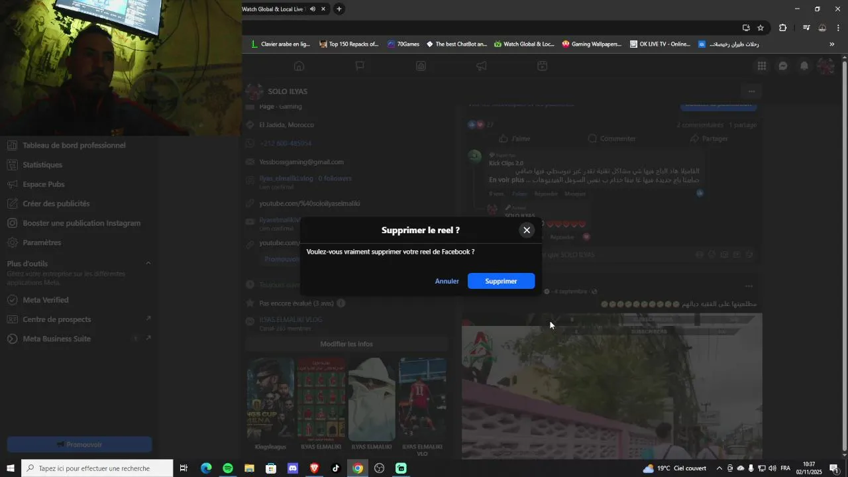Bookmark this page with the star icon
Screen dimensions: 848x477
[x=761, y=27]
